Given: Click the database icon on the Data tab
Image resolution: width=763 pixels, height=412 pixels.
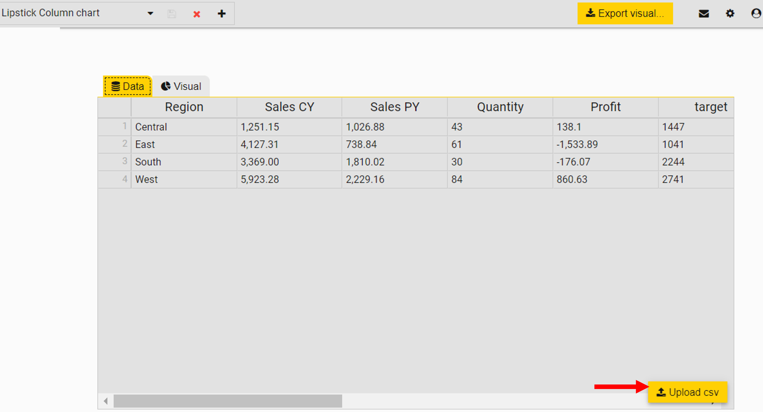Looking at the screenshot, I should (x=115, y=86).
